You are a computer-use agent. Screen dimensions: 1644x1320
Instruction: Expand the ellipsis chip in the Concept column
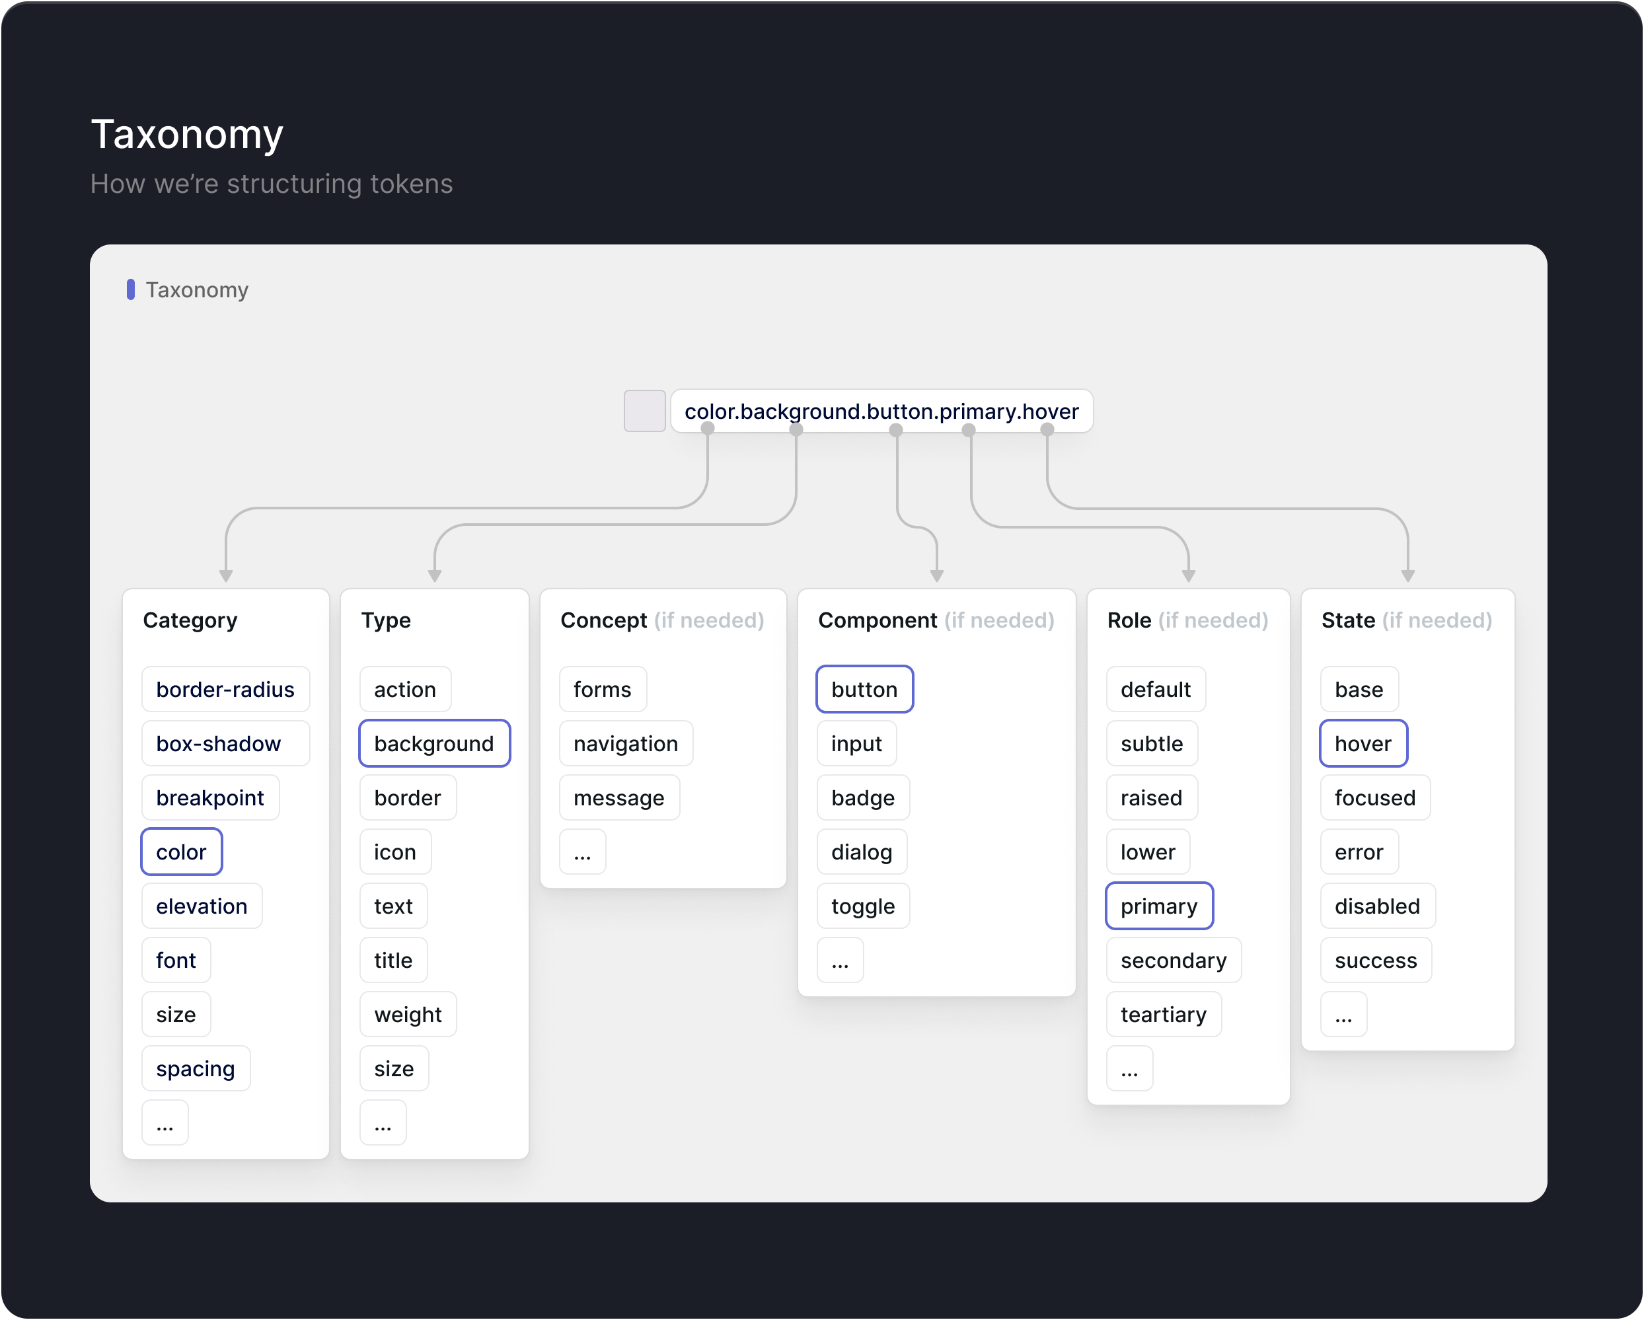tap(583, 852)
